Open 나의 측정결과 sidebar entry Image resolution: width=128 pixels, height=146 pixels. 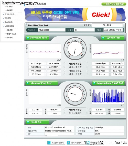click(x=9, y=26)
